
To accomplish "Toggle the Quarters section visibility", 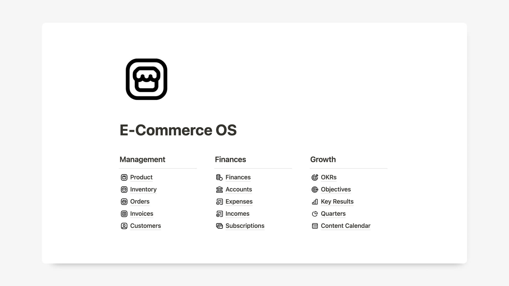I will (x=333, y=213).
